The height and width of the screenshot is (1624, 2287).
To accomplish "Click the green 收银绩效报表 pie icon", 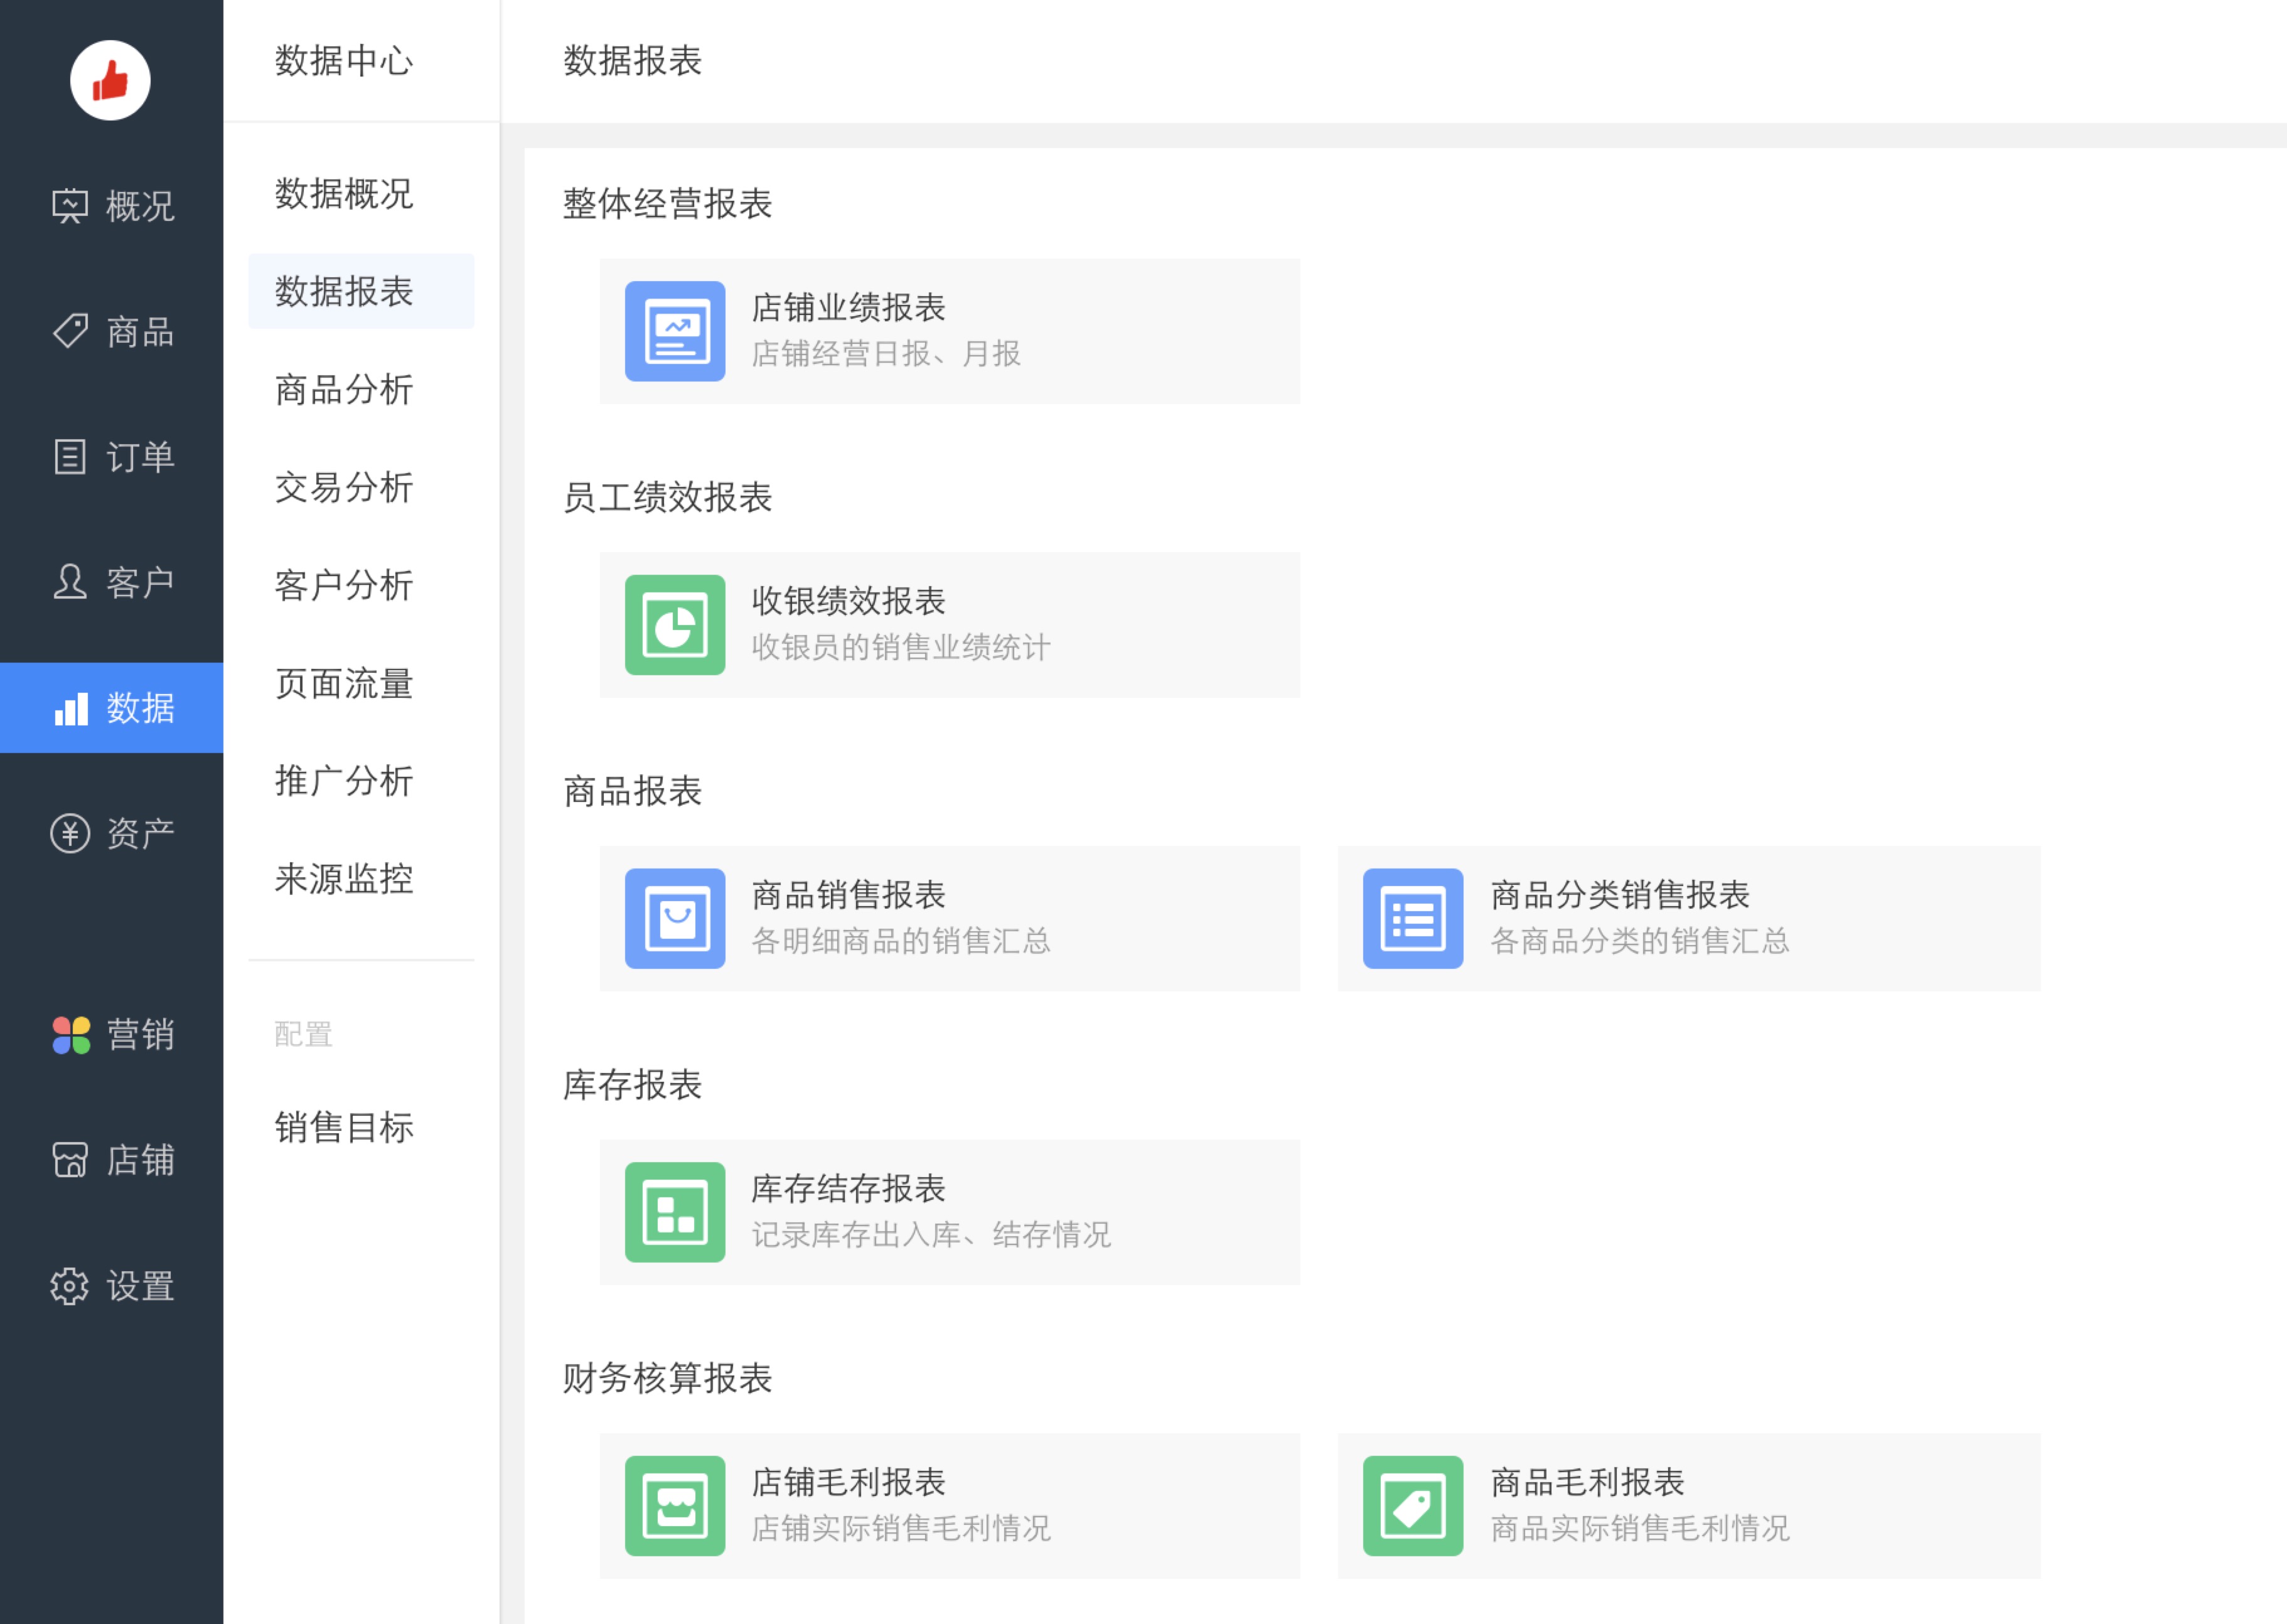I will (x=675, y=625).
